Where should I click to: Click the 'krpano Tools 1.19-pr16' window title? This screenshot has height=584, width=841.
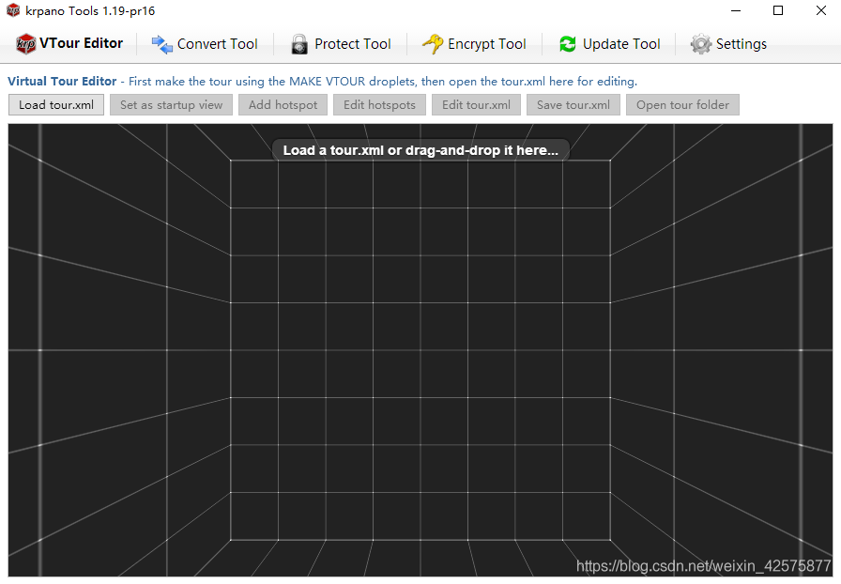[90, 10]
